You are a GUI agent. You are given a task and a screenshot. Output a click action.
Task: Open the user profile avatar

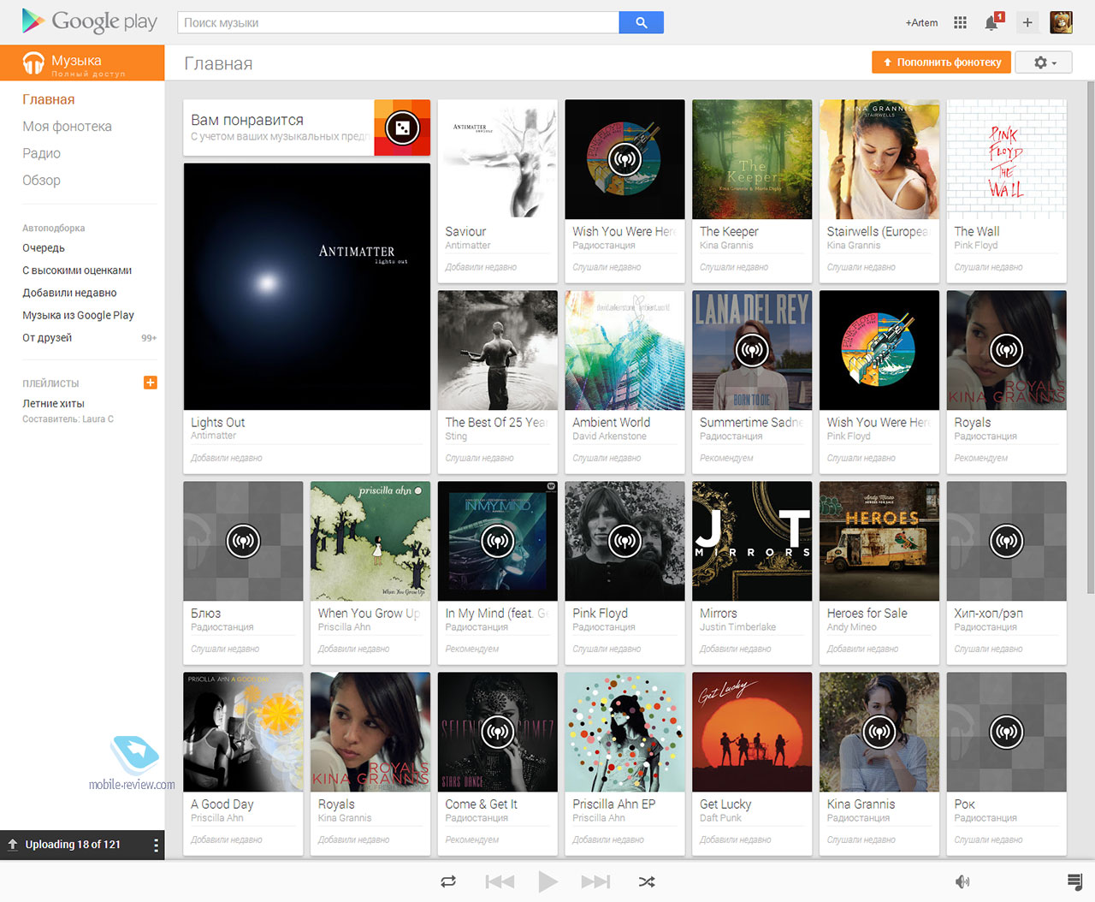(x=1061, y=22)
